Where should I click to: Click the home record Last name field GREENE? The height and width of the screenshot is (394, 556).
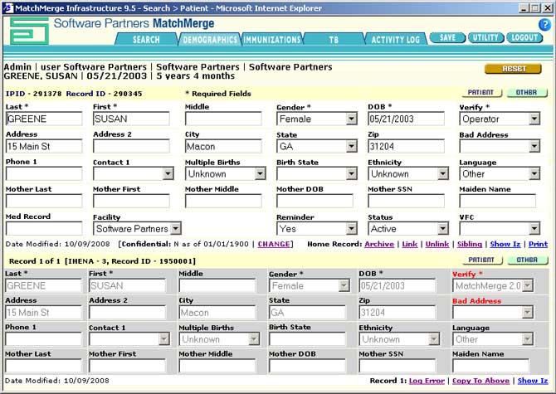[44, 119]
